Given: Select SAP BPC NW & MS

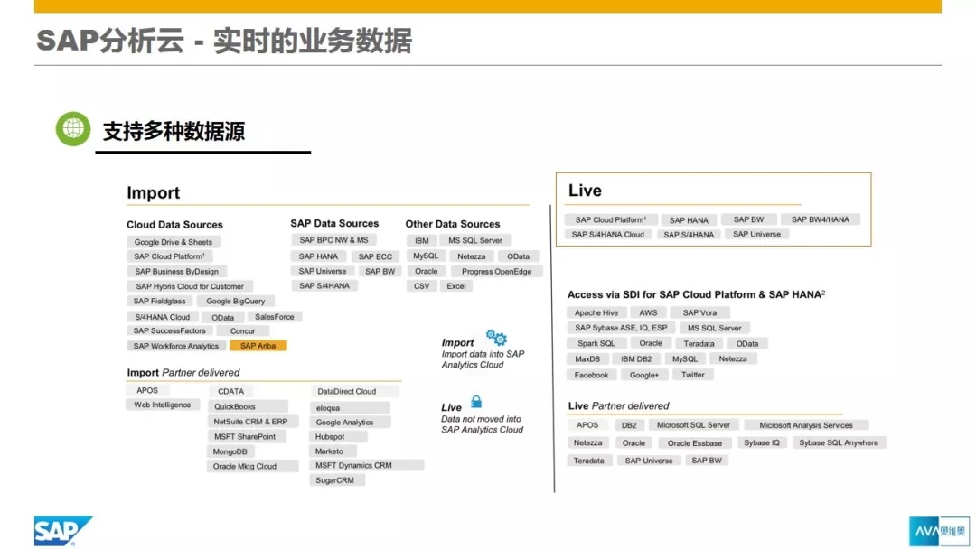Looking at the screenshot, I should coord(333,240).
